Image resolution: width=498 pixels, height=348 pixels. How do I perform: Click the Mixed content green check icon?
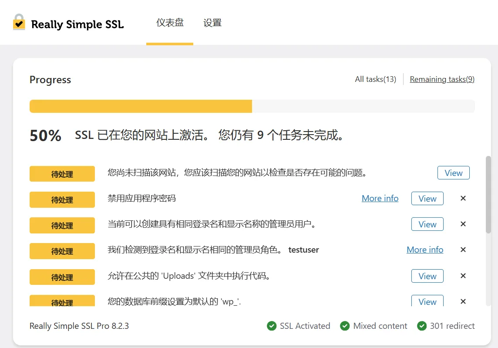pyautogui.click(x=345, y=326)
